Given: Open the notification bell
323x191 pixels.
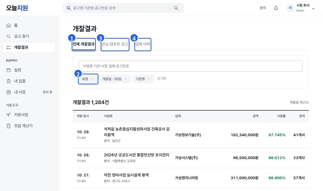Looking at the screenshot, I should [x=276, y=8].
